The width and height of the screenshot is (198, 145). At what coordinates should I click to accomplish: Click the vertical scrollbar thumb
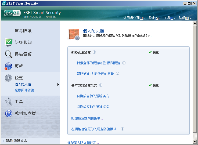tap(195, 79)
